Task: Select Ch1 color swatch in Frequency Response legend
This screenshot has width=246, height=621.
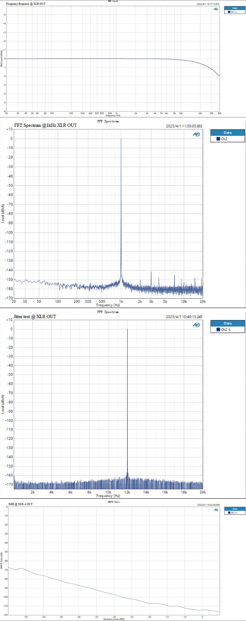Action: pyautogui.click(x=229, y=12)
